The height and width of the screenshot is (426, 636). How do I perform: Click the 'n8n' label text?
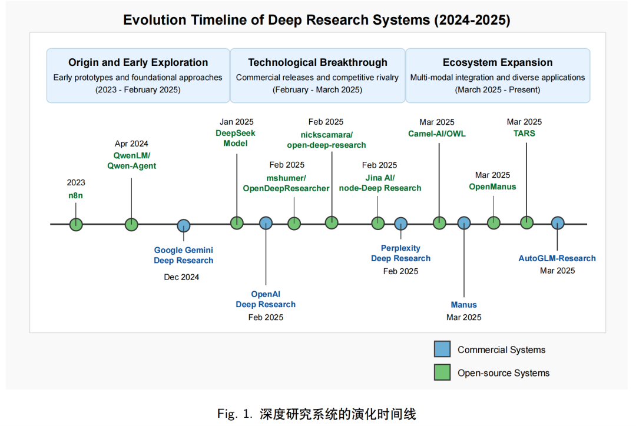(75, 195)
